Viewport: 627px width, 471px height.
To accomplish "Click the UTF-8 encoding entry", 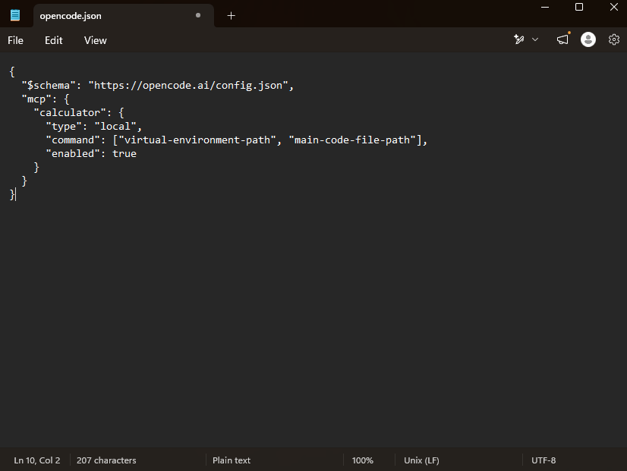I will pos(544,460).
